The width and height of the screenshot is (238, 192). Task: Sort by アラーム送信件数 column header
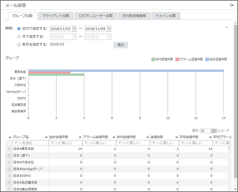pos(95,137)
